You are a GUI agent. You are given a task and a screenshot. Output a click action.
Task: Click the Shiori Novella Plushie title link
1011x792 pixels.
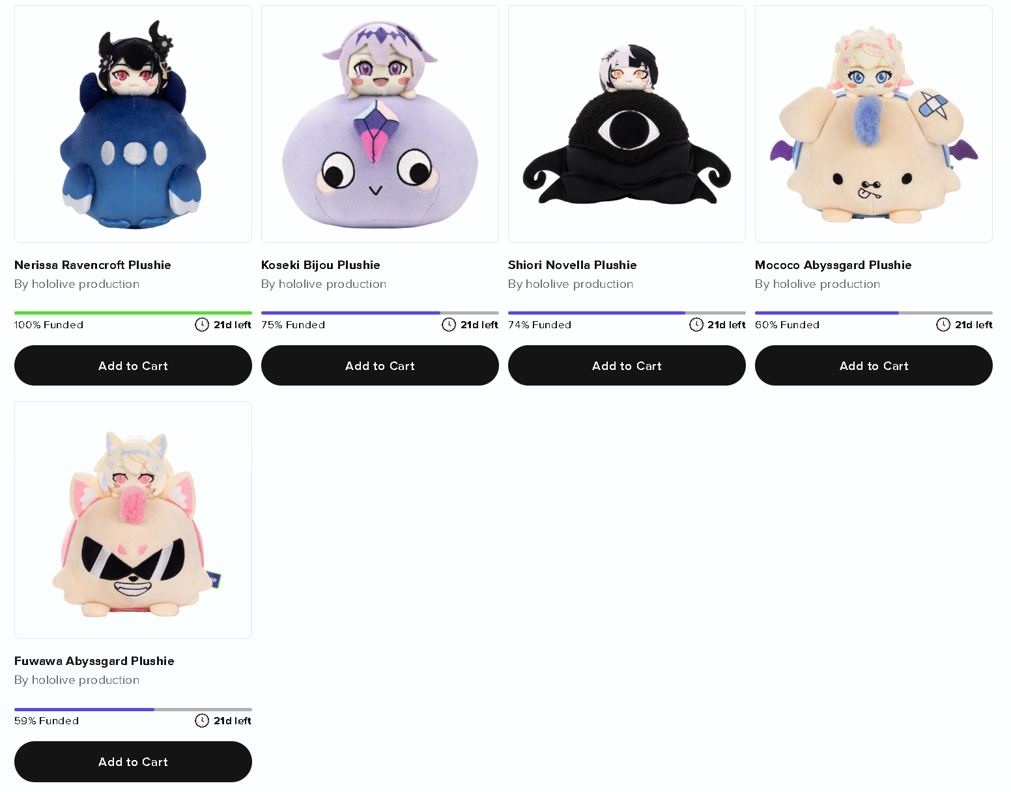tap(572, 265)
